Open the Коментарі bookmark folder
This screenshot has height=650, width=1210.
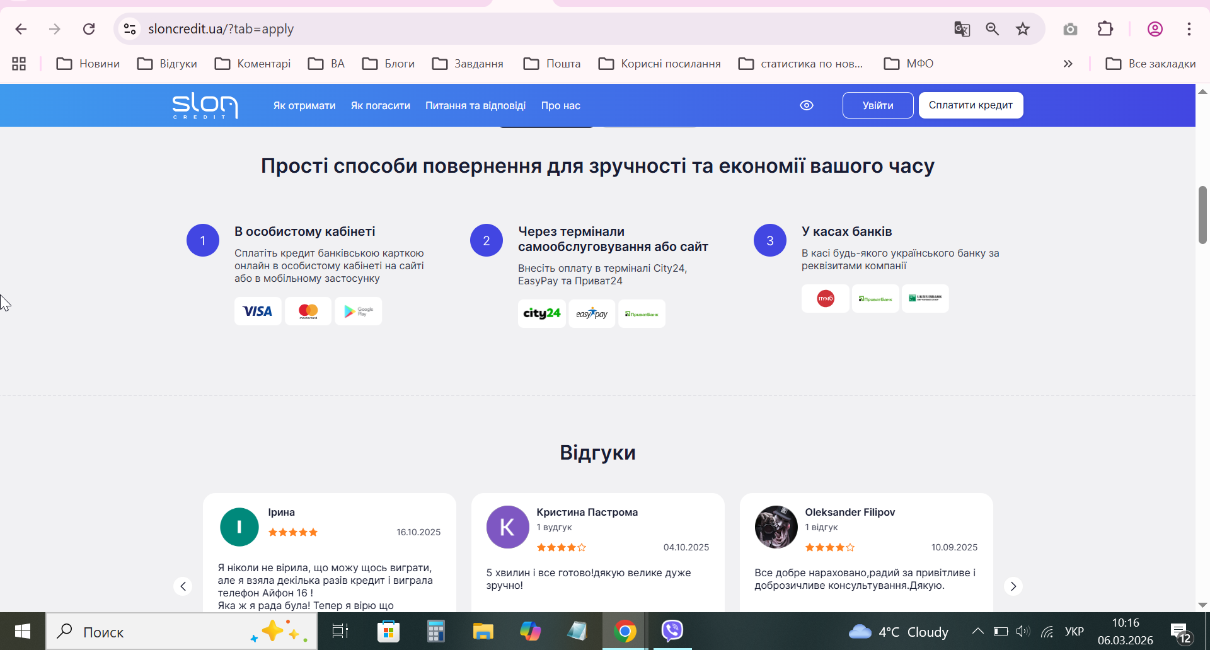click(253, 64)
